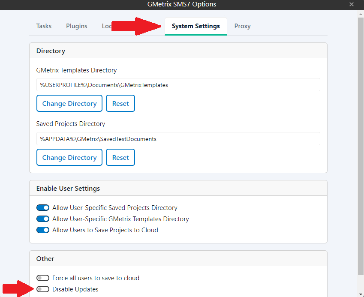364x297 pixels.
Task: Toggle Allow User-Specific GMetrix Templates Directory
Action: (x=43, y=219)
